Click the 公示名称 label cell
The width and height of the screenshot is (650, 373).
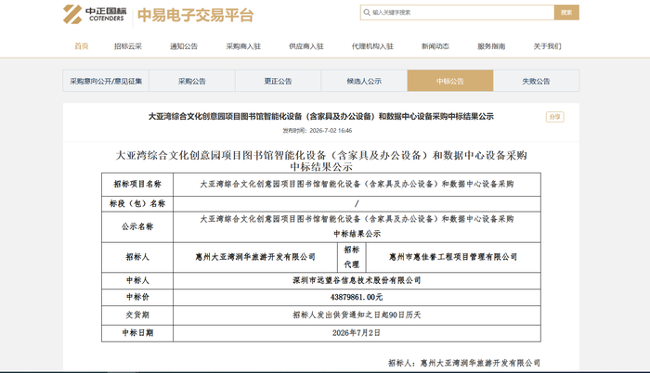pos(137,227)
